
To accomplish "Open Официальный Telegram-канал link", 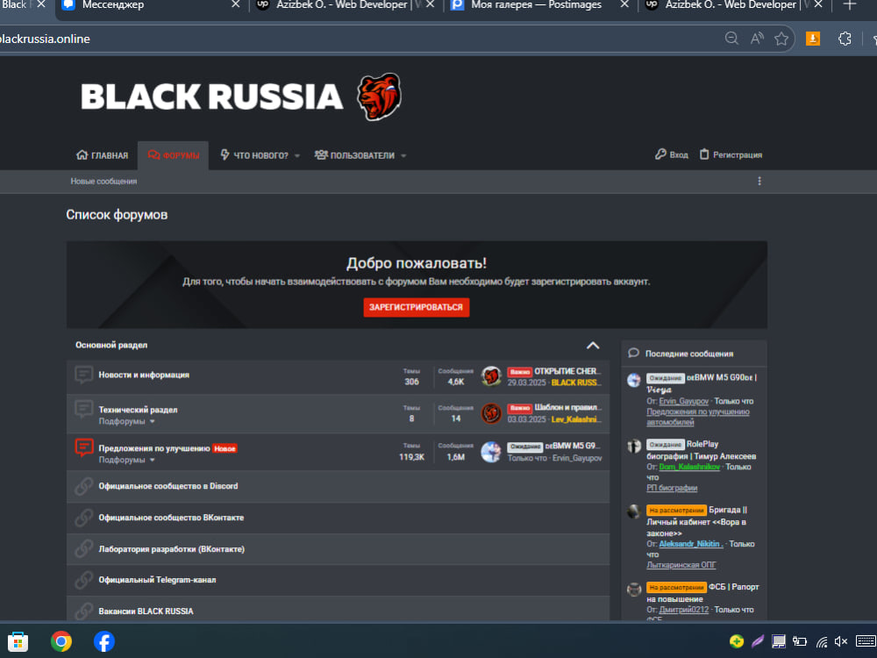I will click(x=157, y=580).
